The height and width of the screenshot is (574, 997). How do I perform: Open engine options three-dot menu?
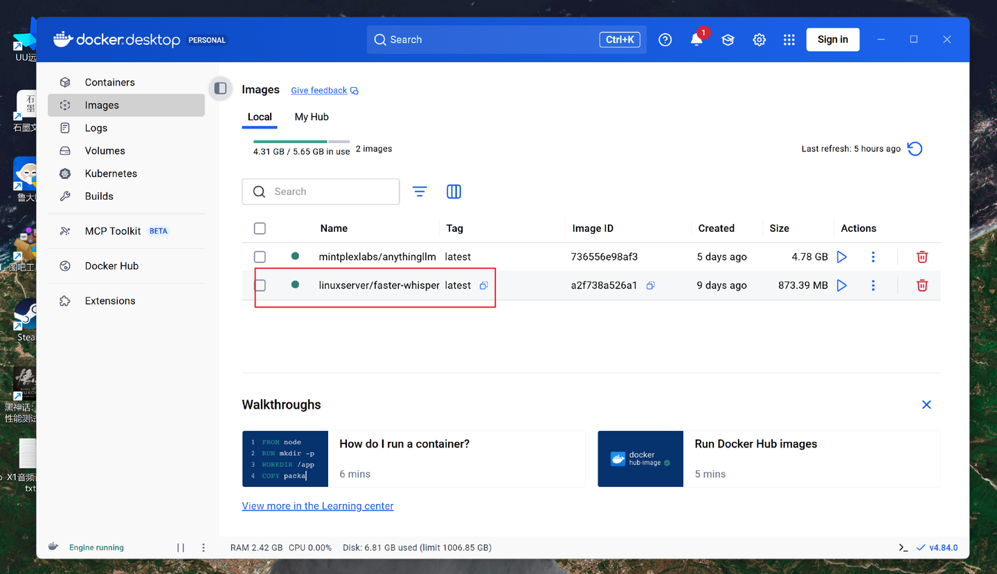click(x=204, y=548)
